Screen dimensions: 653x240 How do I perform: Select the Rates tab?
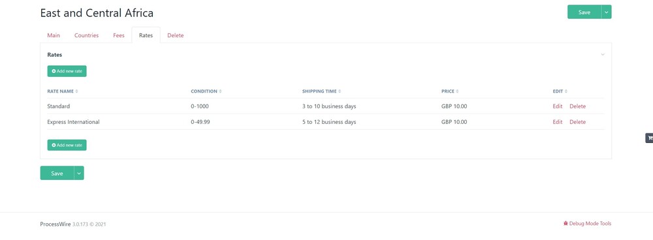click(x=146, y=35)
